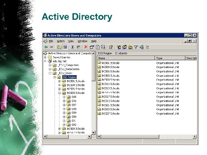207x155 pixels.
Task: Open the File menu
Action: pos(51,41)
